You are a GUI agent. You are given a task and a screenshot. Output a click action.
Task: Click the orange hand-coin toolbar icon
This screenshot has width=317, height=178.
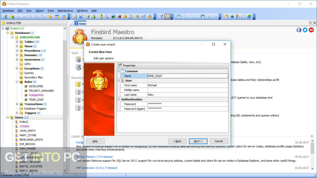[150, 17]
